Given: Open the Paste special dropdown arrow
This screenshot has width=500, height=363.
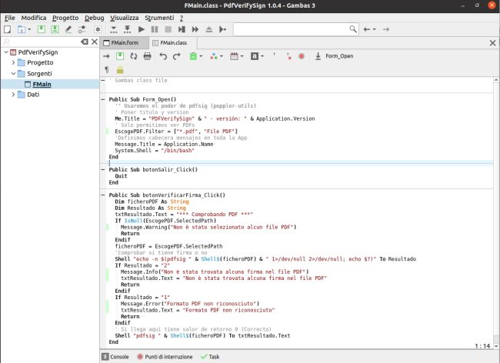Looking at the screenshot, I should pos(201,56).
